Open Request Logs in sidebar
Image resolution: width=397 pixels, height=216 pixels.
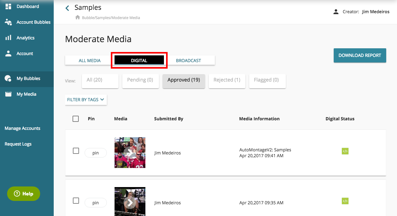(18, 144)
